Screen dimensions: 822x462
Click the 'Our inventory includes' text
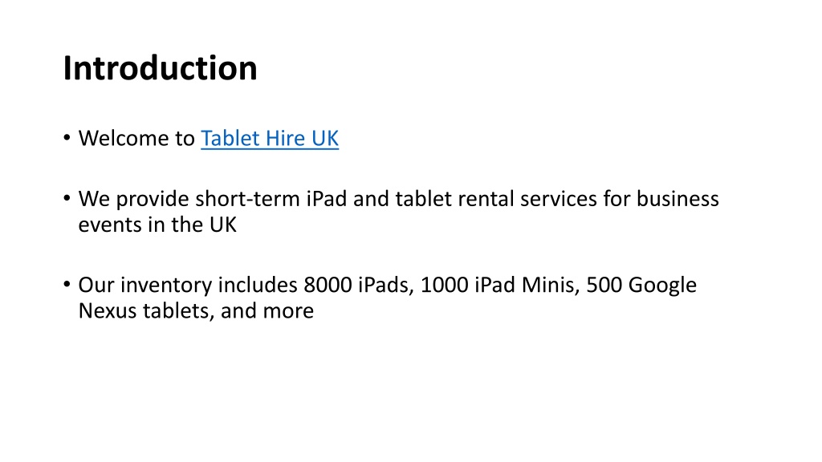[188, 285]
